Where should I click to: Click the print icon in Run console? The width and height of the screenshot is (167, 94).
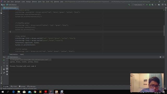pos(7,71)
